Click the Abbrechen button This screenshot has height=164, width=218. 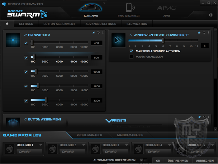[x=205, y=161]
